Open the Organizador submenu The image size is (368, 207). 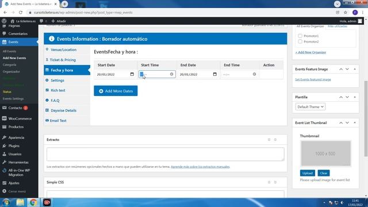(11, 71)
